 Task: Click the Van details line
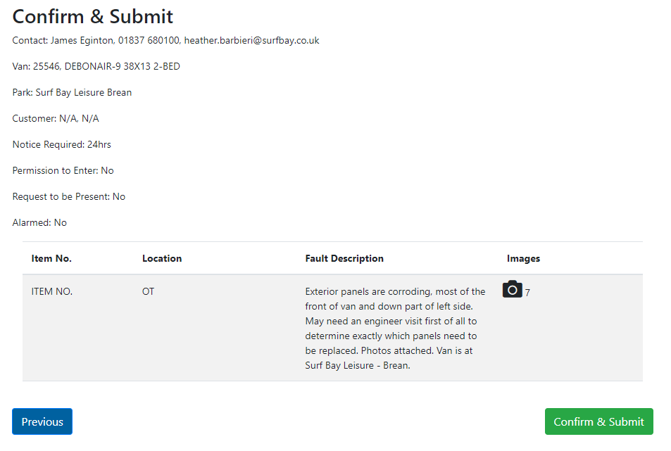[96, 67]
